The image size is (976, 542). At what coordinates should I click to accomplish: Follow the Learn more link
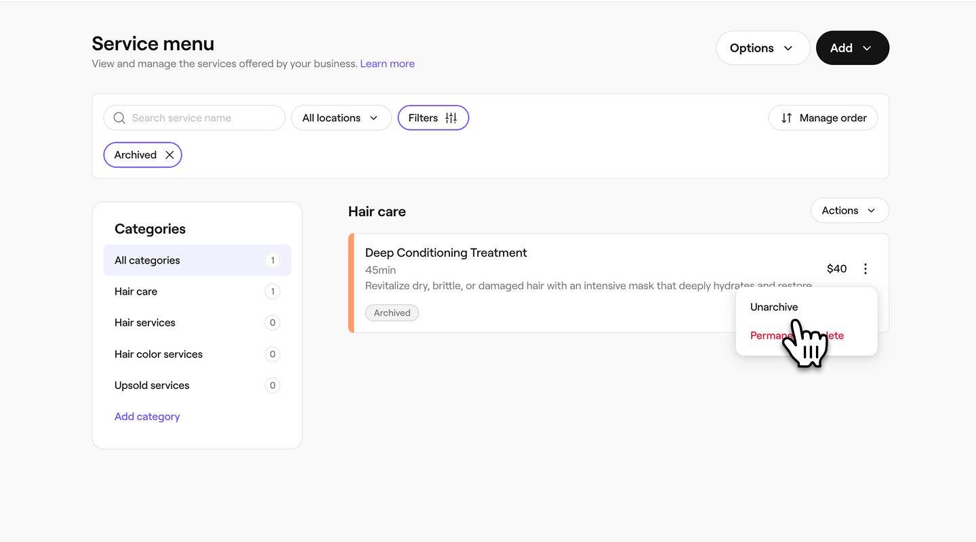click(x=387, y=64)
